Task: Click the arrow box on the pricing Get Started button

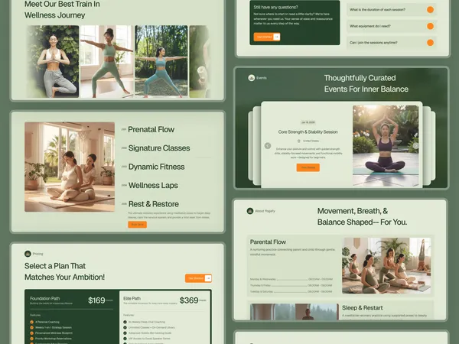Action: [208, 278]
